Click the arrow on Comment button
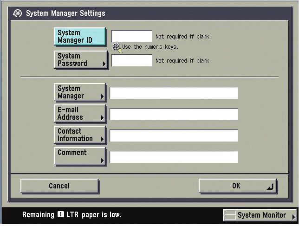The height and width of the screenshot is (226, 299). [x=102, y=161]
